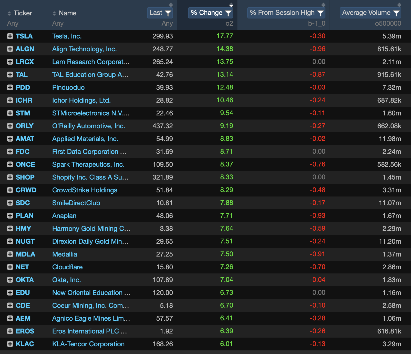Click the Session High filter value b-1_0
411x354 pixels.
316,24
